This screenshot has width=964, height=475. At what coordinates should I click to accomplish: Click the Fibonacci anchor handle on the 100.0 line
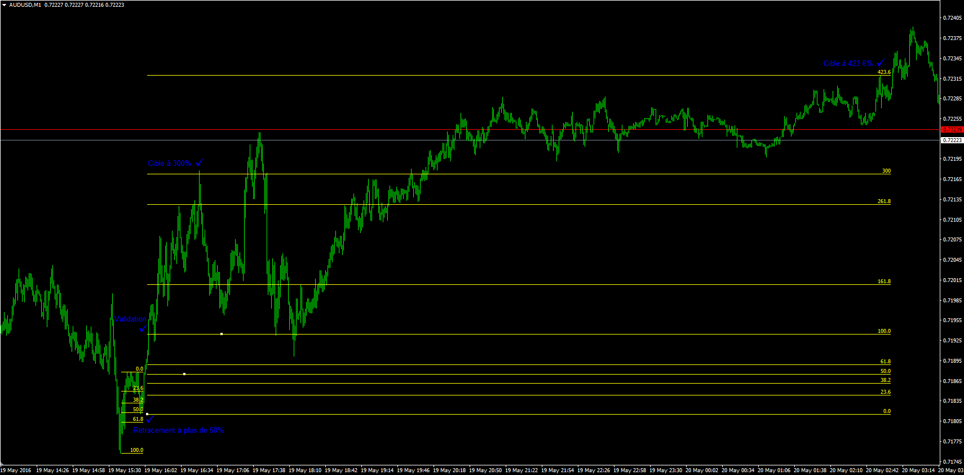[222, 334]
